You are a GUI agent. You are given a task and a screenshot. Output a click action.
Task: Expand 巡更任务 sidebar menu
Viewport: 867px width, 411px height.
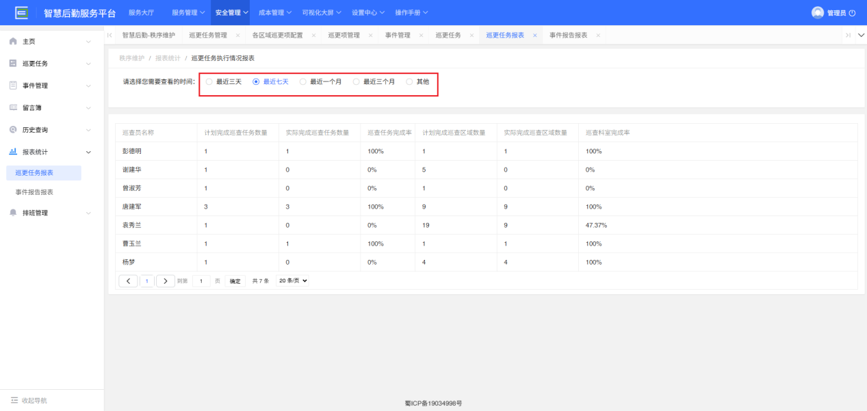coord(88,64)
